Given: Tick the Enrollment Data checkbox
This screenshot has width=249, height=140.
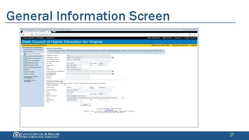Looking at the screenshot, I should [x=25, y=63].
